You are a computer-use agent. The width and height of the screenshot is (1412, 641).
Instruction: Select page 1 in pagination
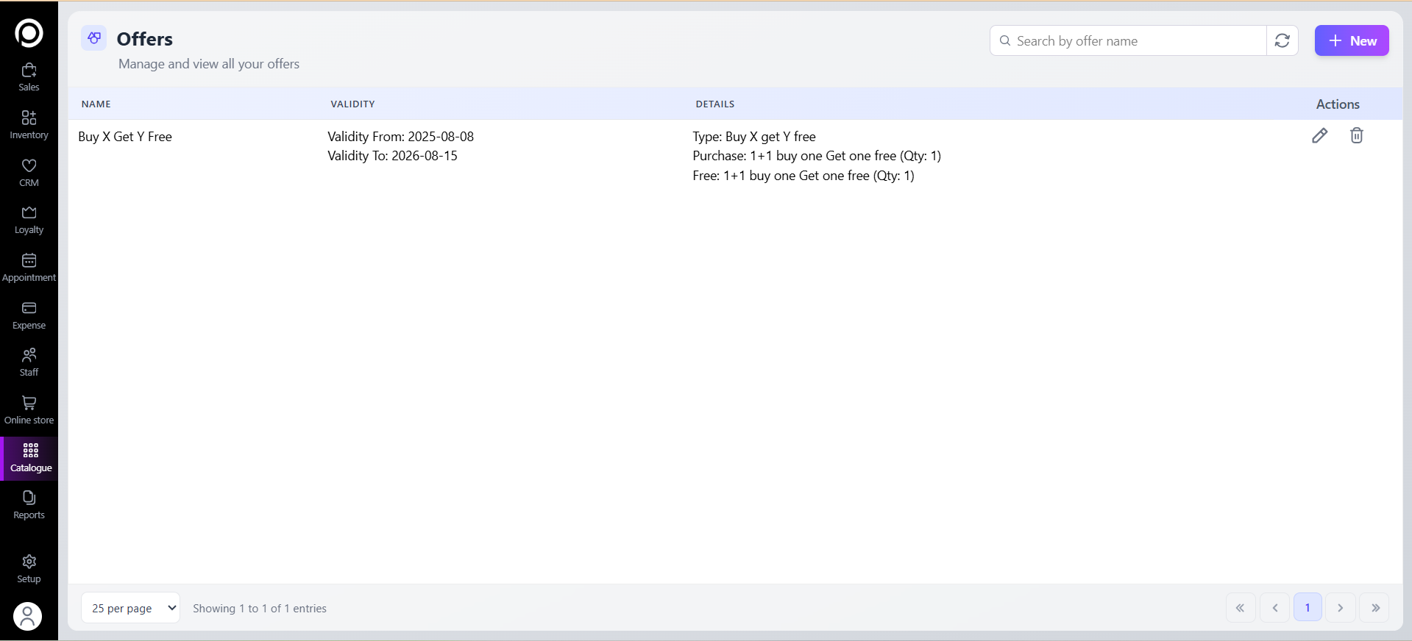click(1307, 608)
